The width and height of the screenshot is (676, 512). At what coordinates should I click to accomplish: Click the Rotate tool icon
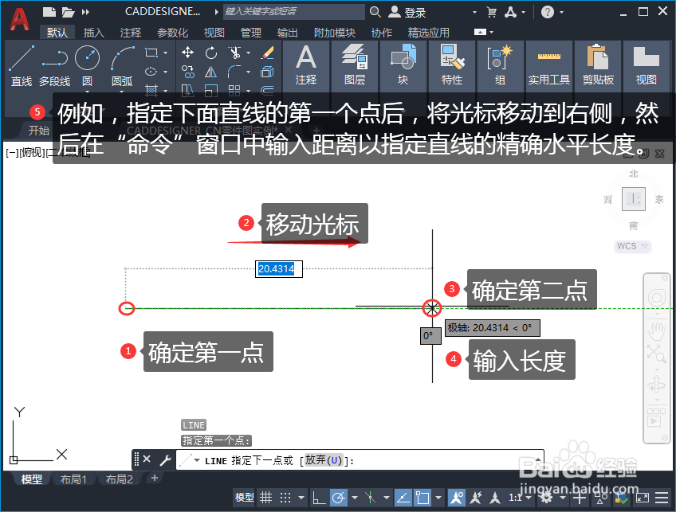click(x=211, y=53)
